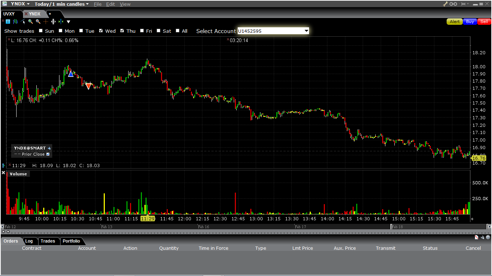Enable the orange crosshair tool

46,22
